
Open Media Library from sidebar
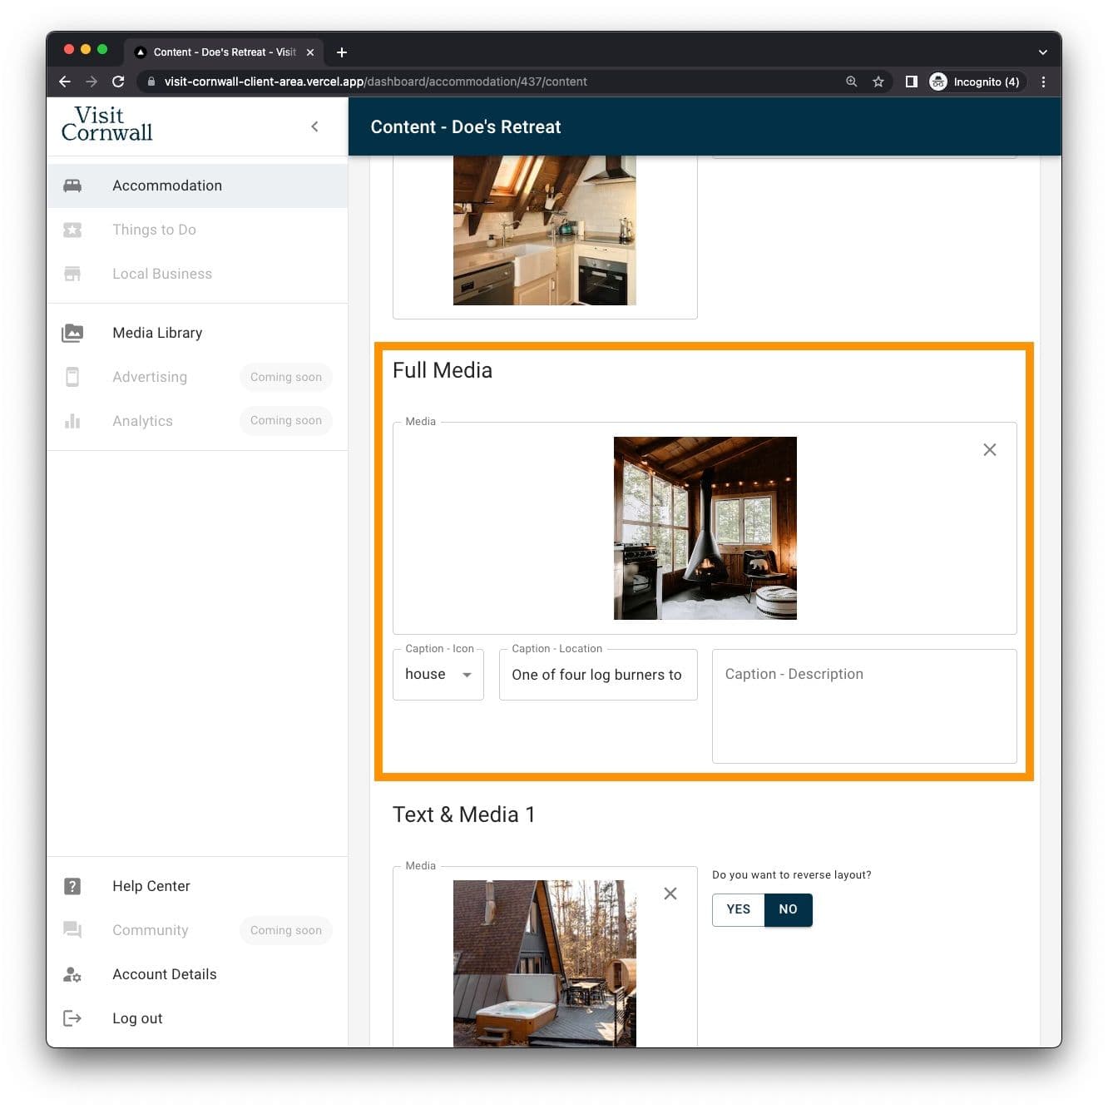click(157, 333)
